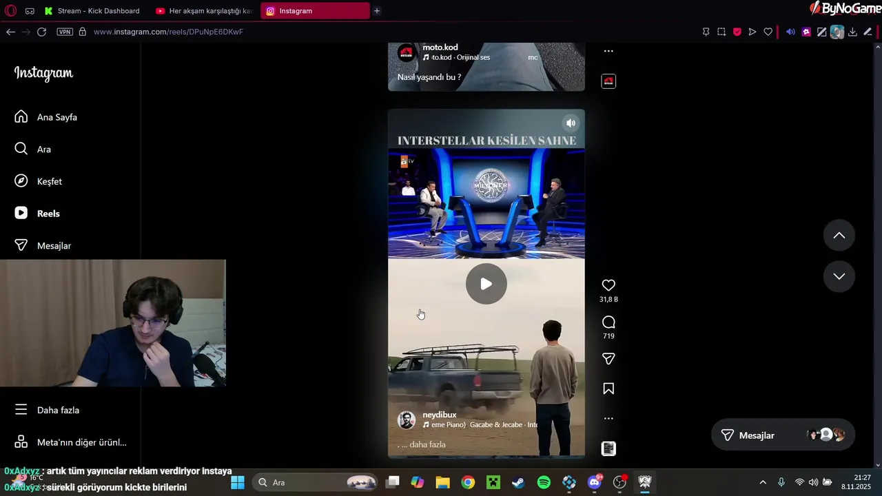Open the Easy Setup edit icon
The width and height of the screenshot is (882, 496).
click(x=868, y=32)
